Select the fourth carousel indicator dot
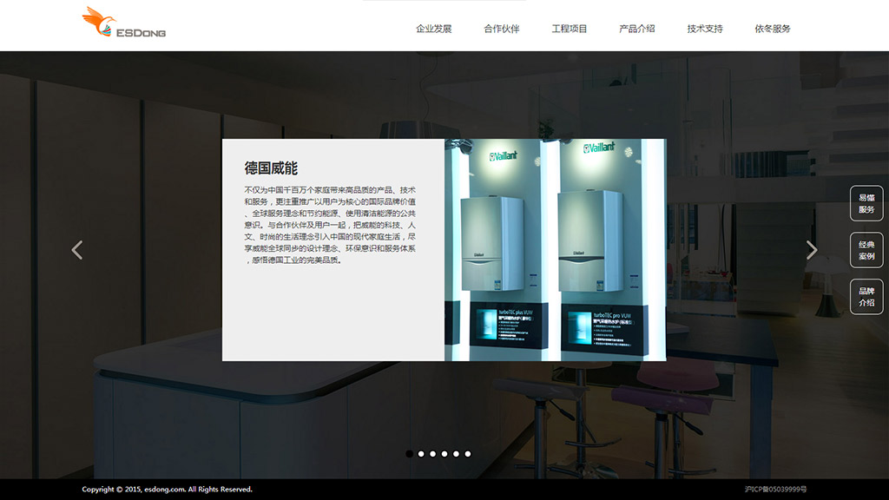Screen dimensions: 889x500 (444, 453)
